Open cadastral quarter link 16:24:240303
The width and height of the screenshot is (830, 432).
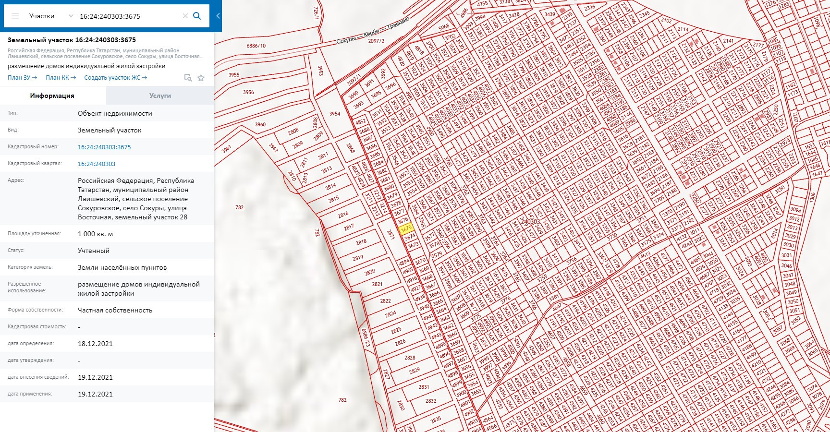coord(97,164)
